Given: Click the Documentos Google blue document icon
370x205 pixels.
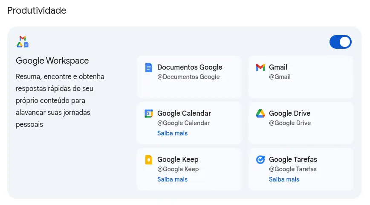Looking at the screenshot, I should [149, 67].
